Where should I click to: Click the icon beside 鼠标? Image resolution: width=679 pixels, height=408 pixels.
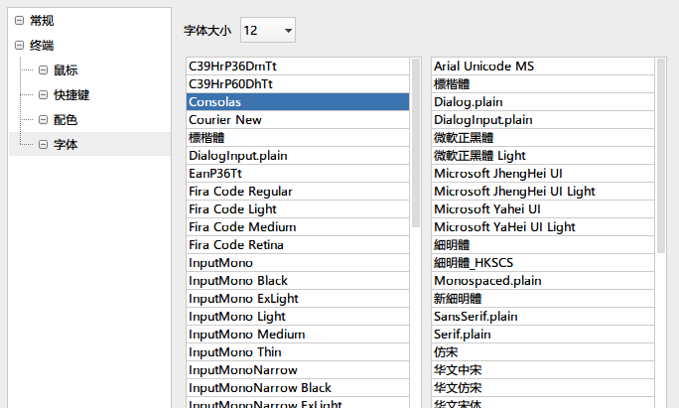[43, 70]
